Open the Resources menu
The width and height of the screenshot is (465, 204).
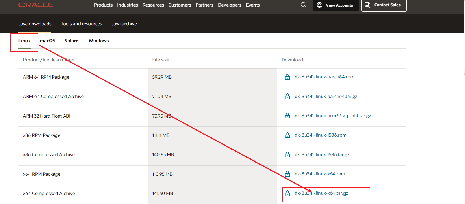coord(153,5)
